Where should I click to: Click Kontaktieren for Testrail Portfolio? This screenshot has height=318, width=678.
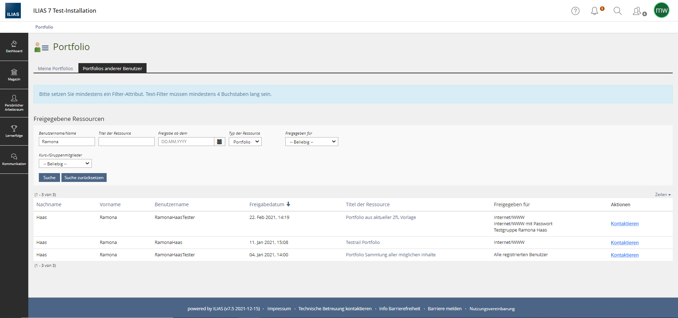pos(624,243)
